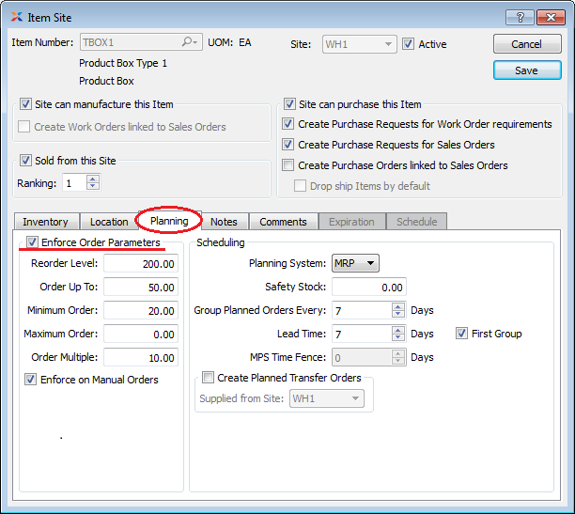This screenshot has width=575, height=514.
Task: Toggle the First Group checkbox
Action: coord(461,334)
